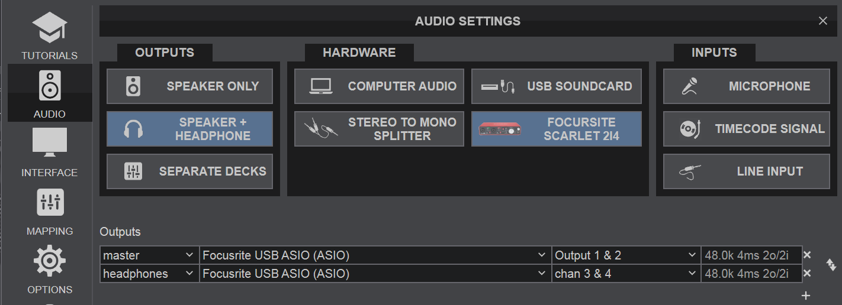The height and width of the screenshot is (305, 842).
Task: Open the headphones row Focusrite USB ASIO dropdown
Action: [x=375, y=274]
